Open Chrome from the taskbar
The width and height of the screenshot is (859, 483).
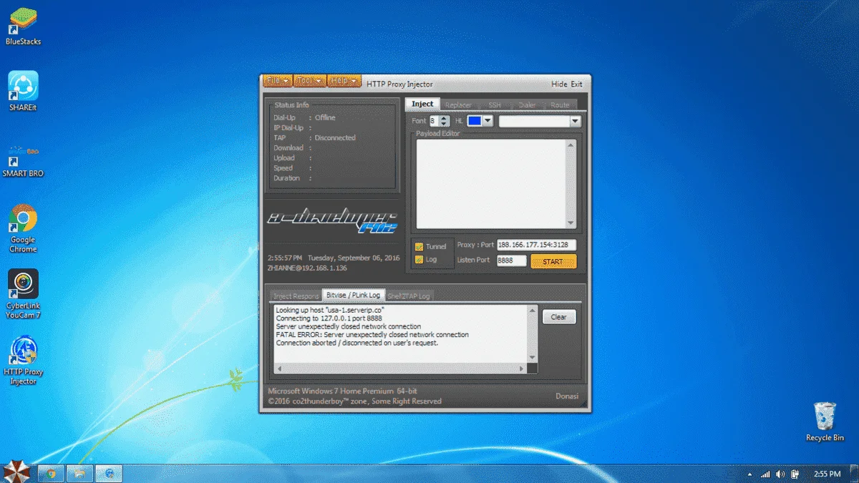click(x=51, y=473)
